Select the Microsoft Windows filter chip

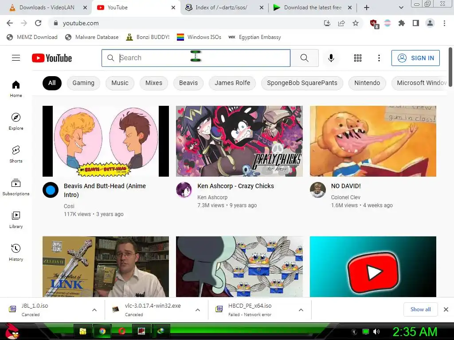[420, 83]
